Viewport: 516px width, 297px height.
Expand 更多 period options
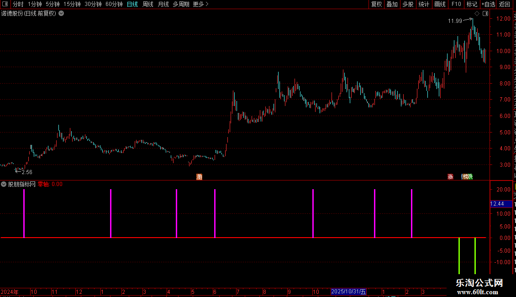tap(200, 4)
